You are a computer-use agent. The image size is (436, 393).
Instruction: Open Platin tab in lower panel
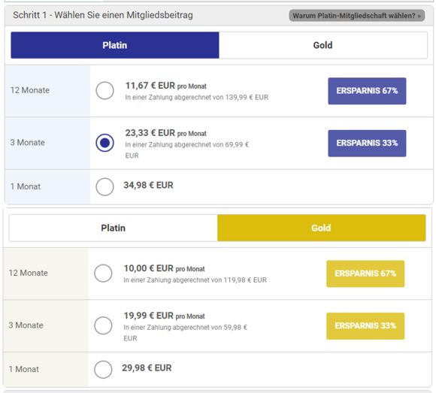(114, 228)
